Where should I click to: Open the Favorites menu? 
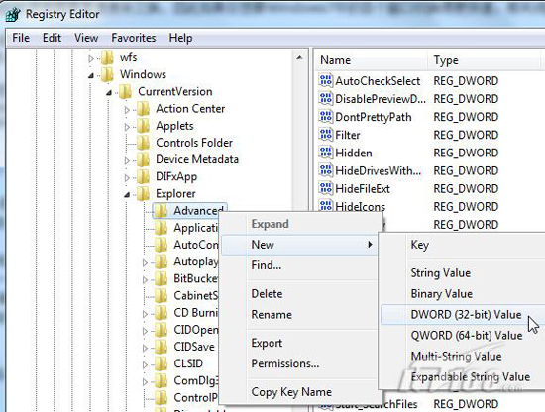click(134, 38)
